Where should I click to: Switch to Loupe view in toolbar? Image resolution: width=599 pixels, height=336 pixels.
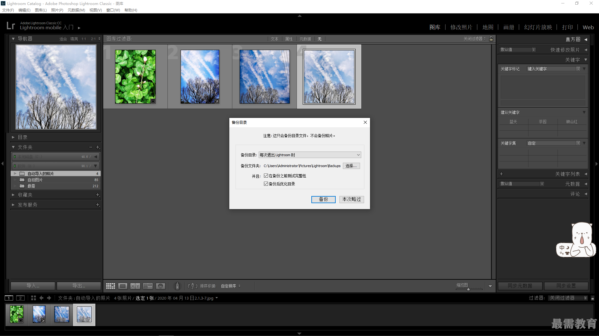coord(123,286)
